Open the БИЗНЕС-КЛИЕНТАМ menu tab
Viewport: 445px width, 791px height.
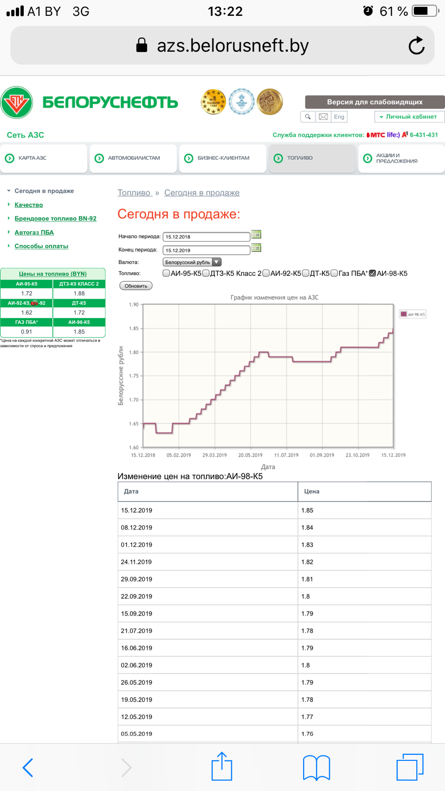point(222,158)
